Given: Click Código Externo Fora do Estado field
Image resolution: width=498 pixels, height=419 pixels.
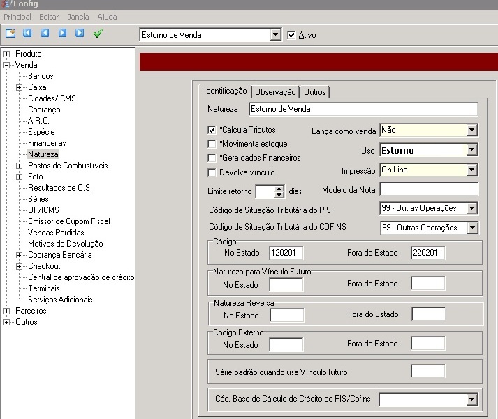Looking at the screenshot, I should pos(428,344).
